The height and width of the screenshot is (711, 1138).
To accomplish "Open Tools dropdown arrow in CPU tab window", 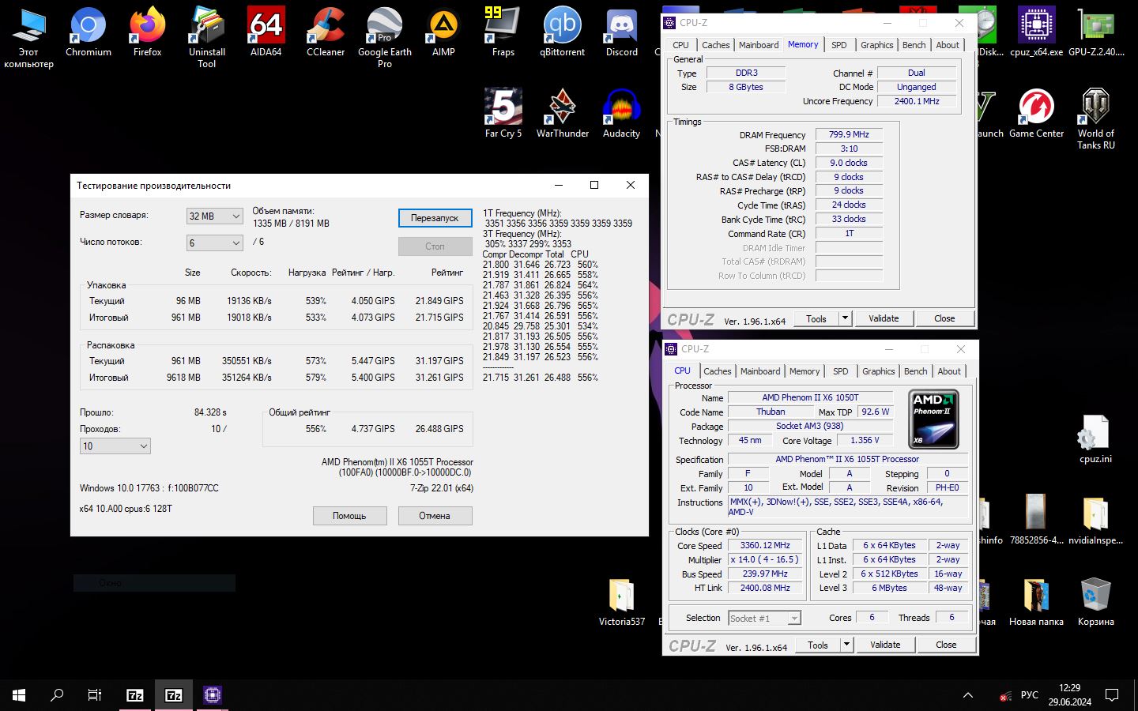I will pyautogui.click(x=846, y=645).
